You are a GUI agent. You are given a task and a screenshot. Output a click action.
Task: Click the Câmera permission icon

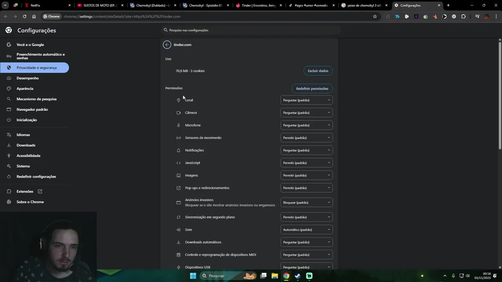pyautogui.click(x=178, y=113)
